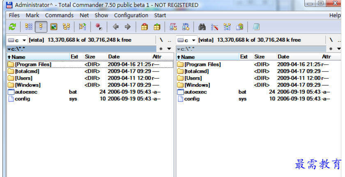The width and height of the screenshot is (345, 177).
Task: Click the red asterisk filter toolbar icon
Action: click(x=99, y=27)
